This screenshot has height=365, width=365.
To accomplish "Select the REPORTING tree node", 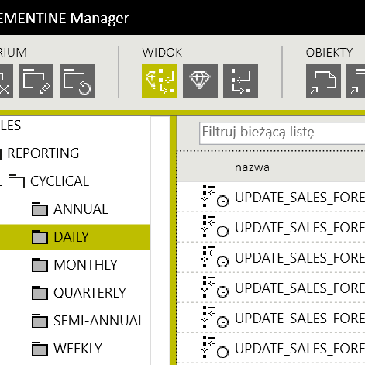I will 43,153.
